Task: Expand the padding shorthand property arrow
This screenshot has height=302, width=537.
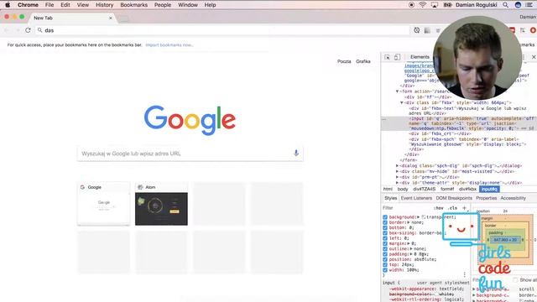Action: coord(411,254)
